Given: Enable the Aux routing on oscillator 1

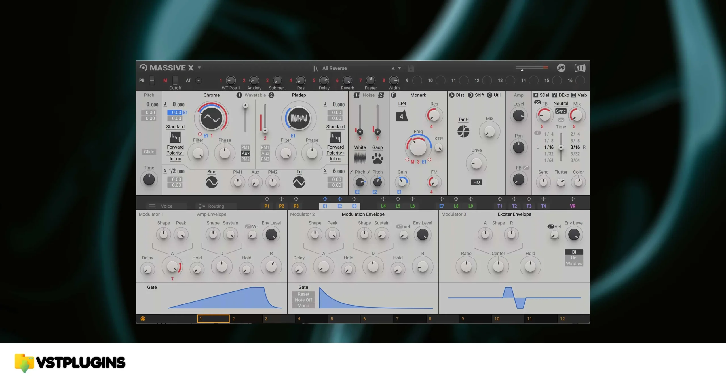Looking at the screenshot, I should [246, 153].
